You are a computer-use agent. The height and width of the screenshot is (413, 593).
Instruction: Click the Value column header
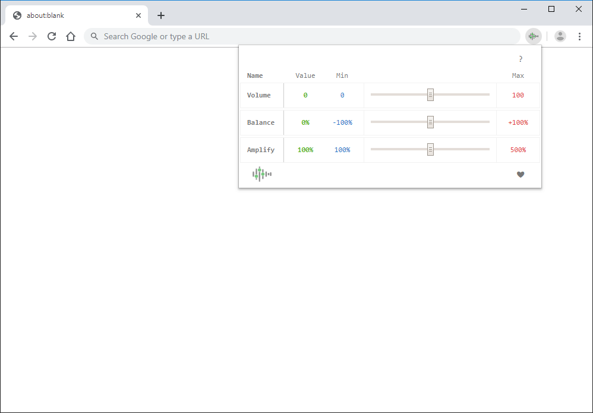305,75
